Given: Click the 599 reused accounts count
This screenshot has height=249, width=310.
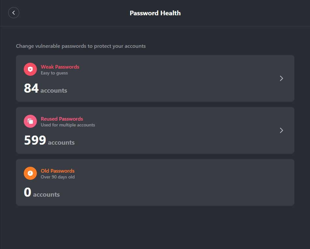Looking at the screenshot, I should pos(35,140).
